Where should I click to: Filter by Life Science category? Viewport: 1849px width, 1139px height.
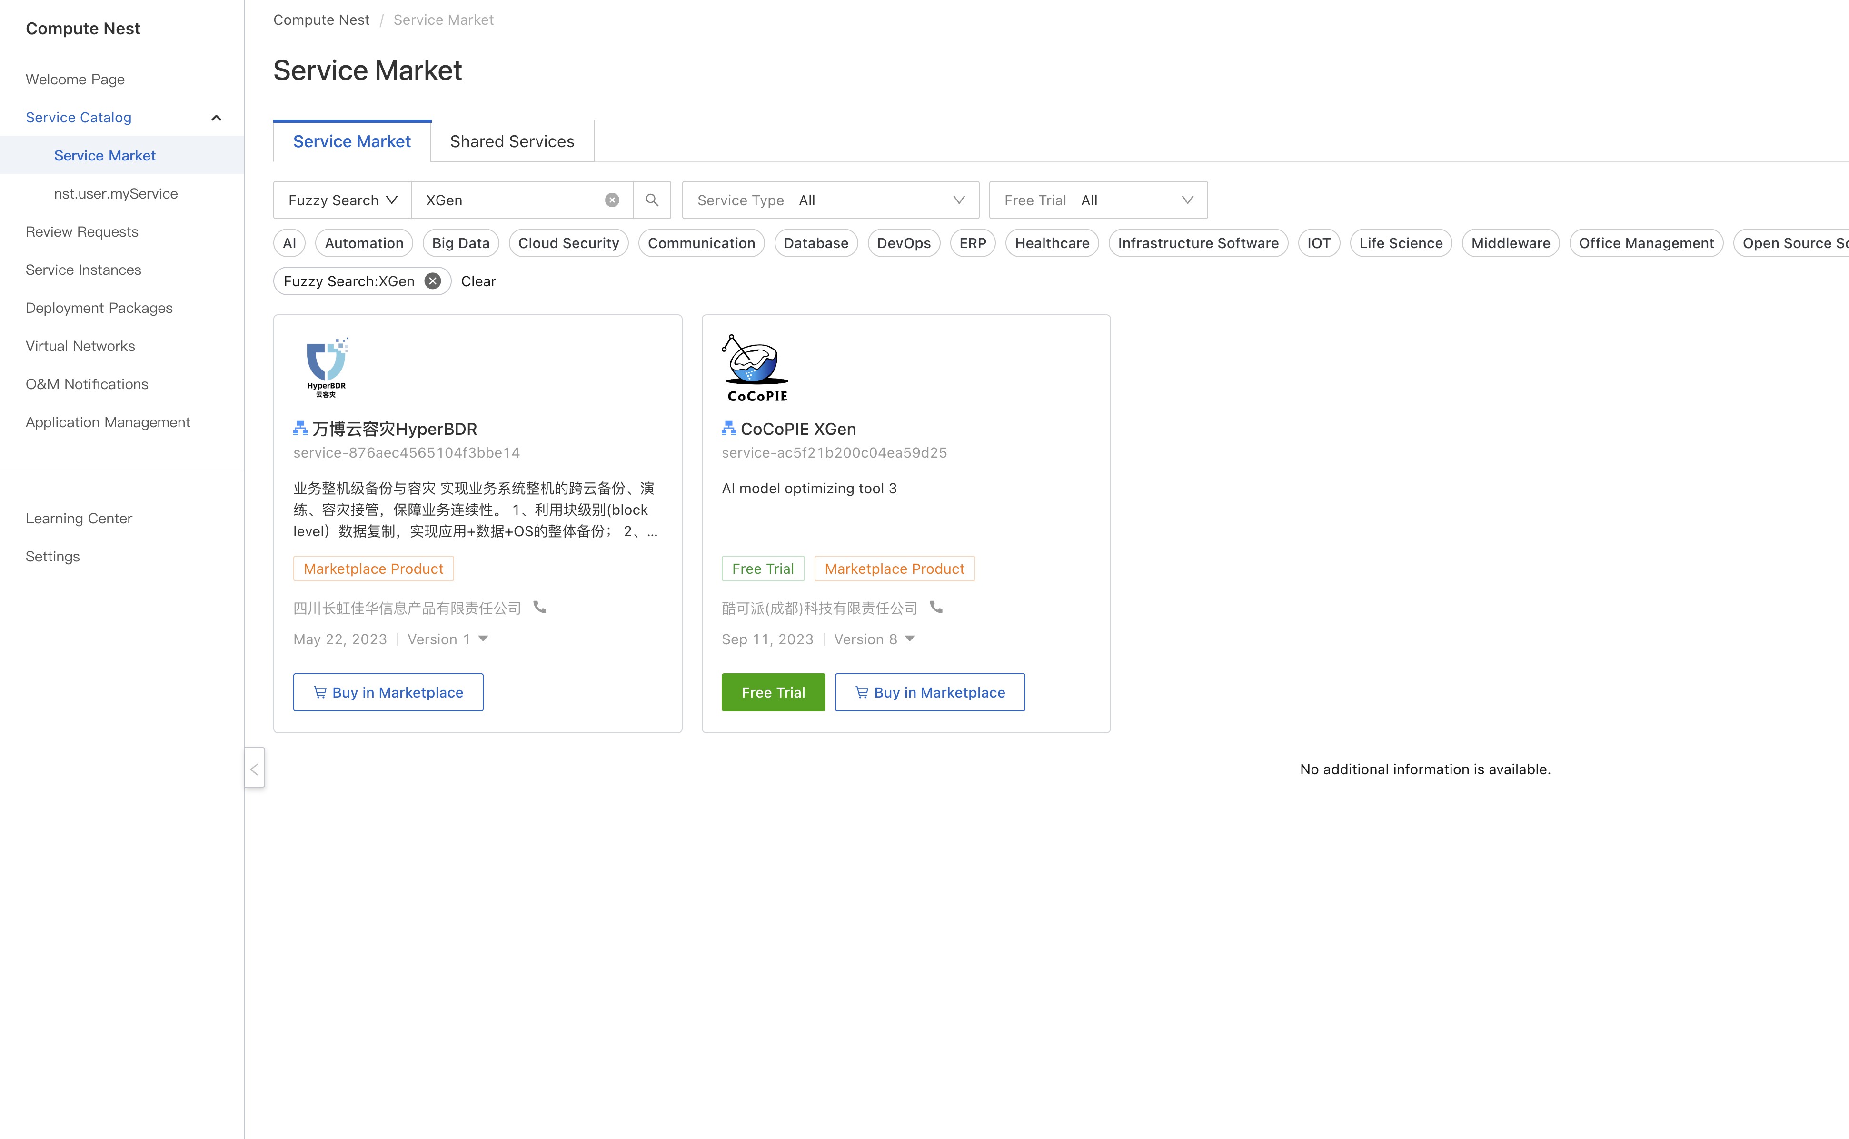(x=1401, y=242)
